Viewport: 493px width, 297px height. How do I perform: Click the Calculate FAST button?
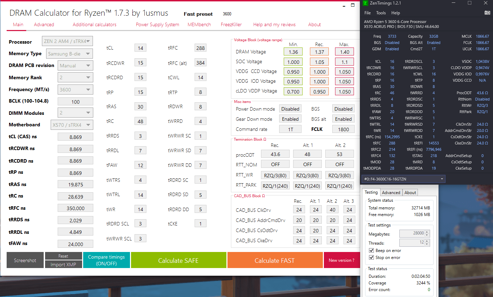coord(275,260)
